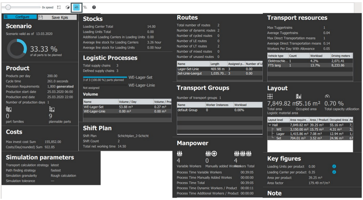Click the help question mark icon
The width and height of the screenshot is (363, 200).
(x=94, y=8)
